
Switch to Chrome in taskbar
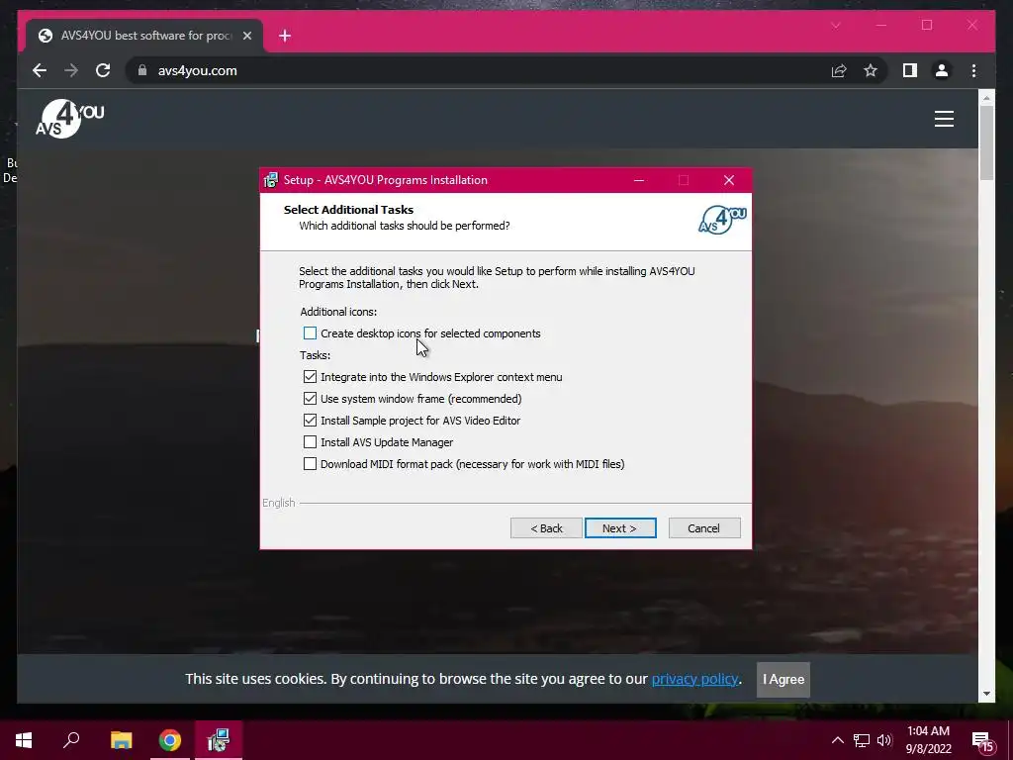pyautogui.click(x=170, y=740)
